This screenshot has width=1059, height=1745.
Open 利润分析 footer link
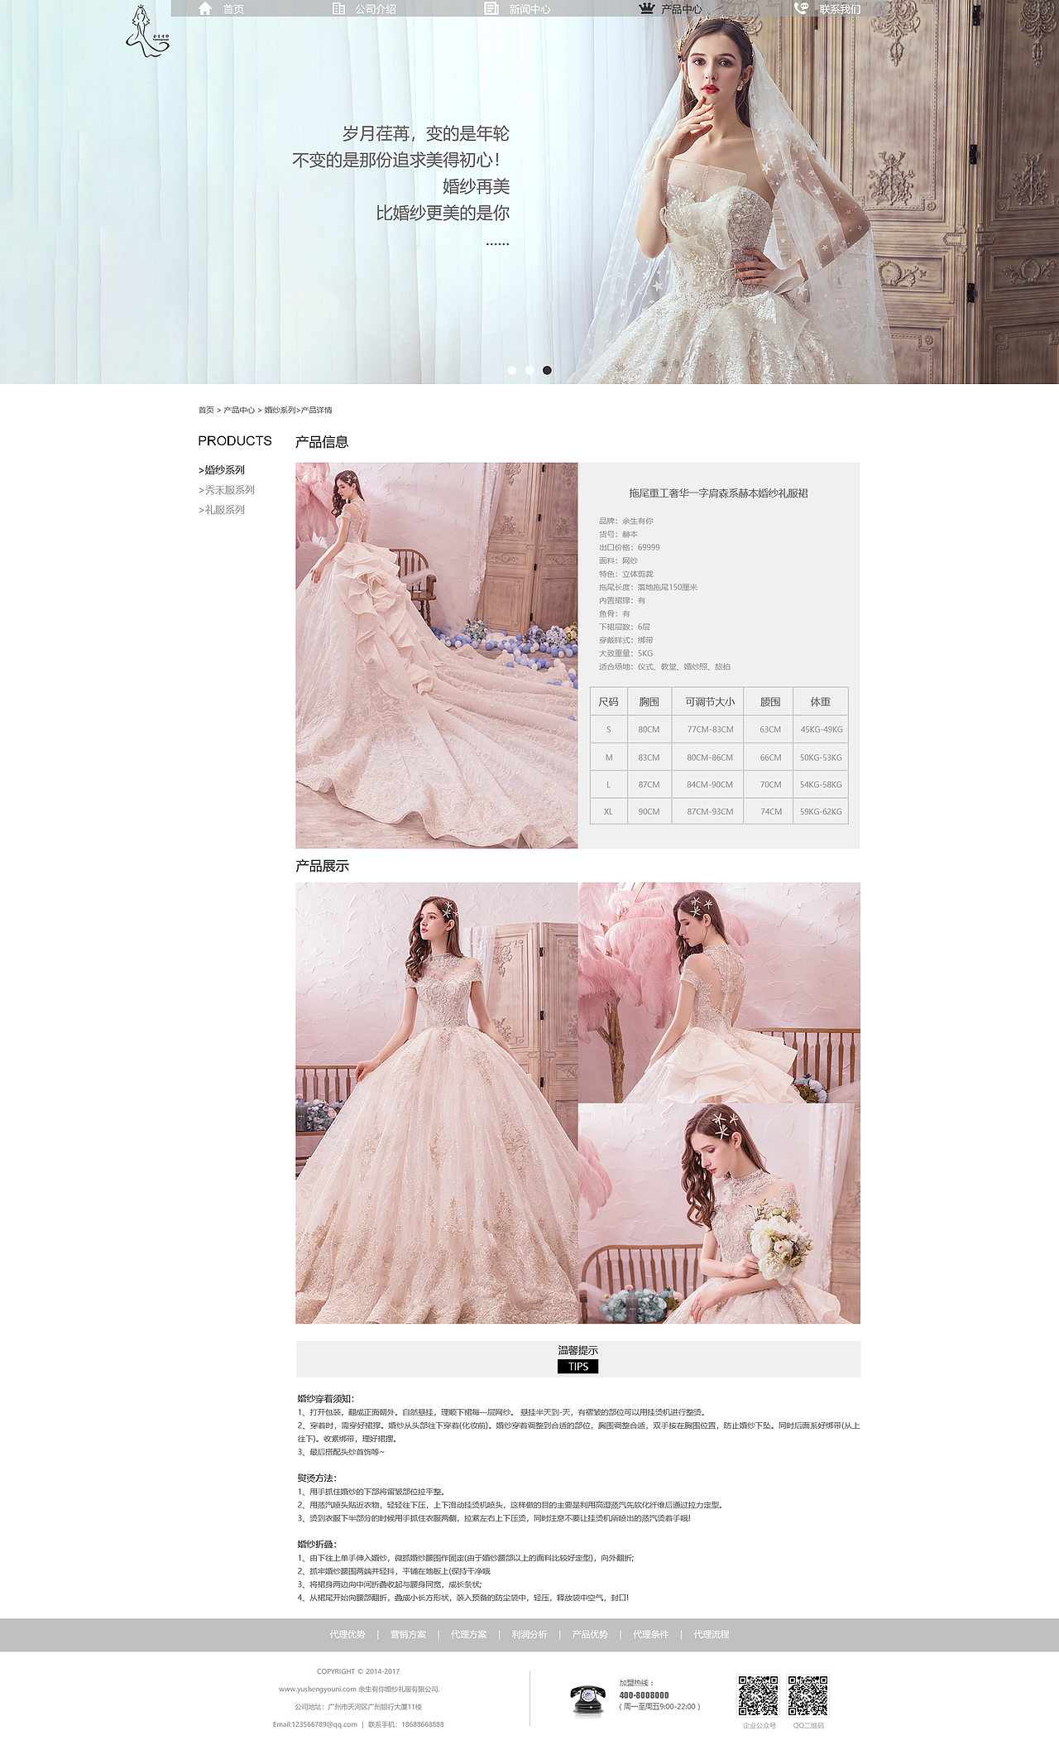(x=529, y=1634)
